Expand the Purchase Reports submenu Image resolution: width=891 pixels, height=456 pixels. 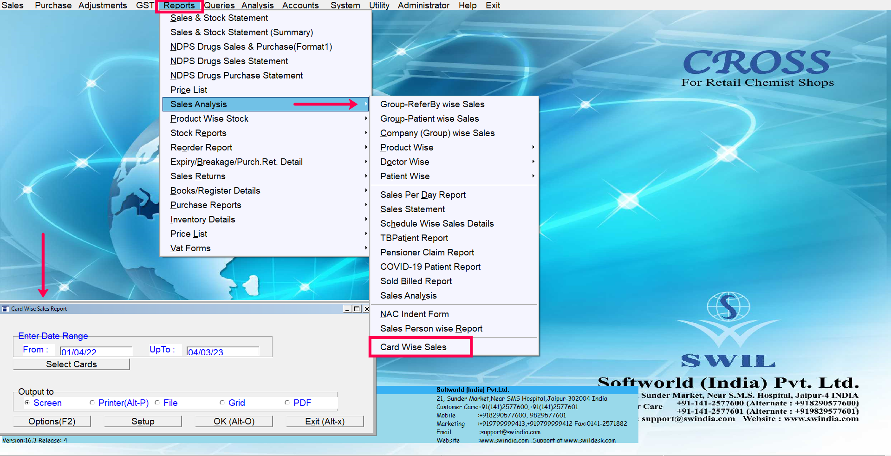pos(266,205)
